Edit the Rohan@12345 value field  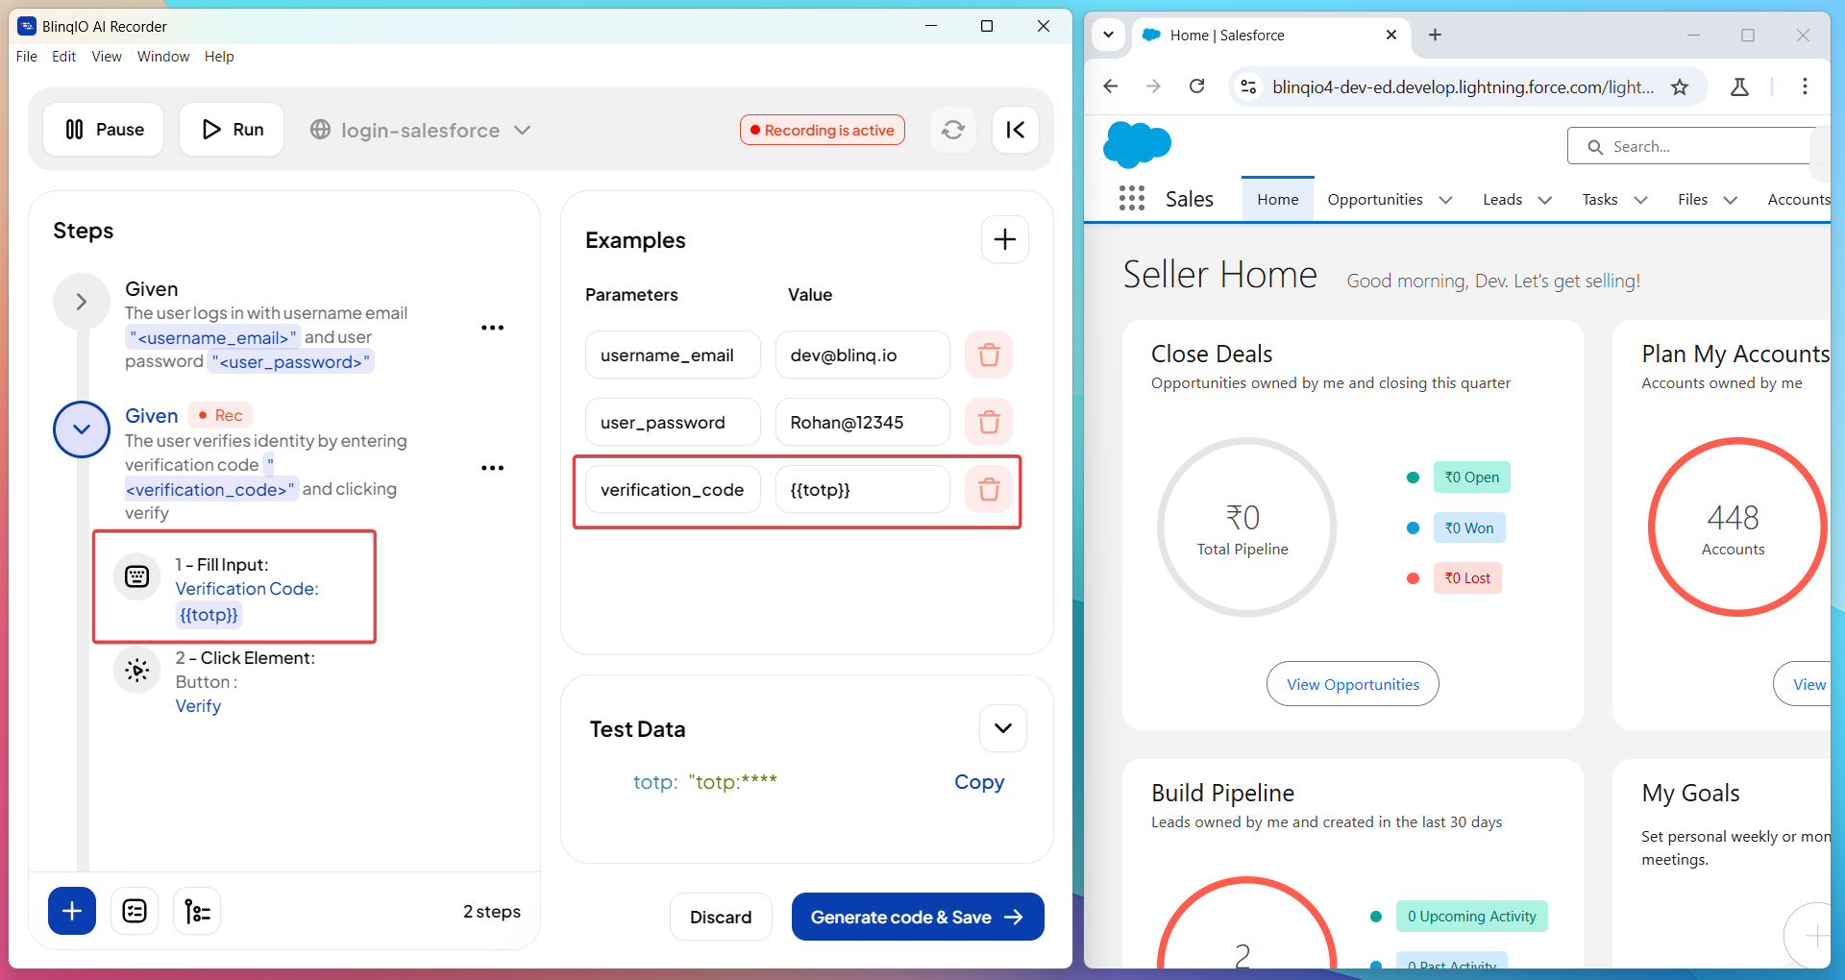point(863,422)
